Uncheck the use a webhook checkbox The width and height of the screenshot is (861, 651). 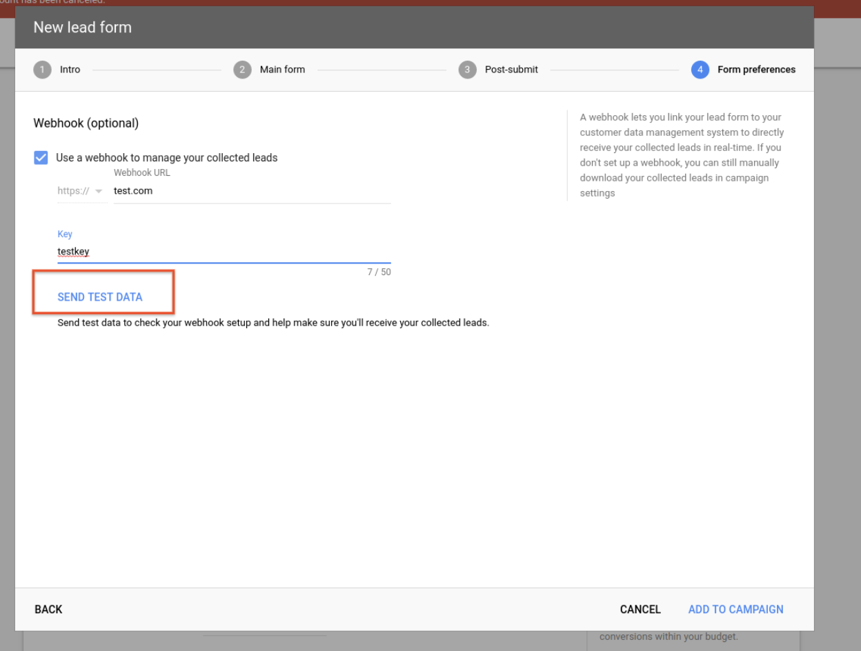pos(41,158)
